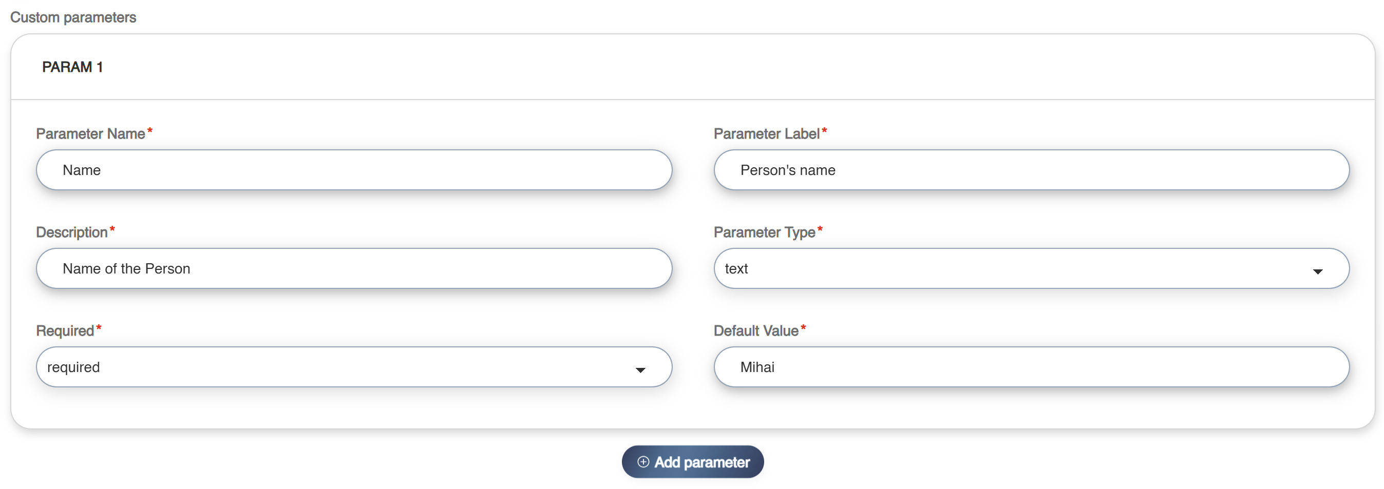Click the red asterisk beside Default Value
The image size is (1384, 489).
coord(803,328)
